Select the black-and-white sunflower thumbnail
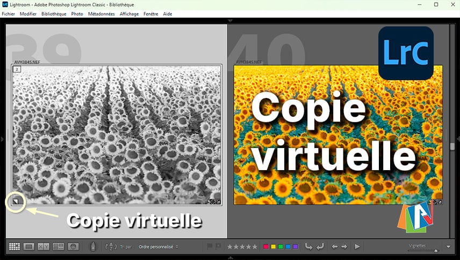The image size is (460, 260). 117,135
